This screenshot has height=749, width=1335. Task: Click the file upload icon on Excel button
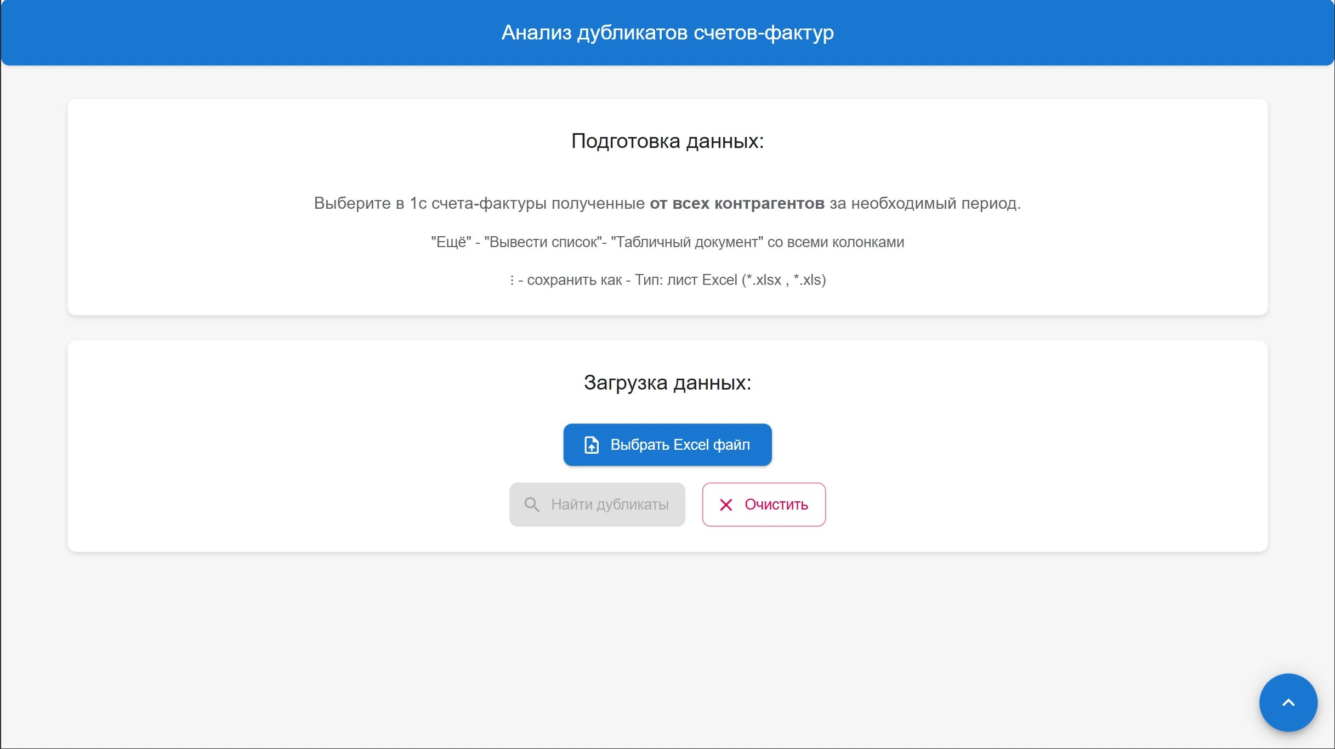tap(592, 445)
